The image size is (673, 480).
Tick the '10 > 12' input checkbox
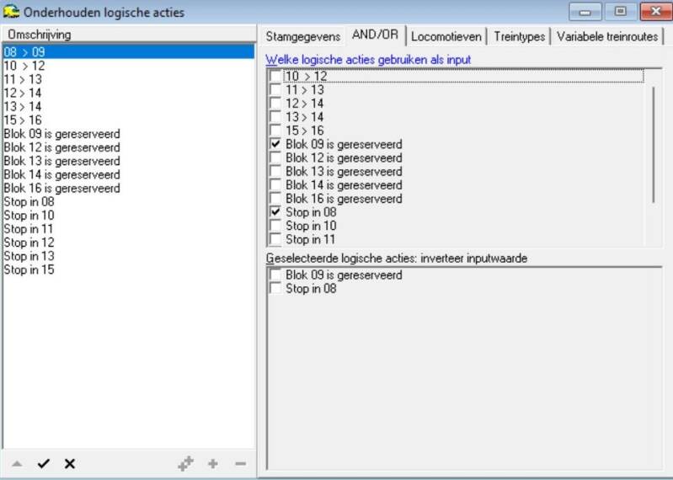tap(275, 76)
